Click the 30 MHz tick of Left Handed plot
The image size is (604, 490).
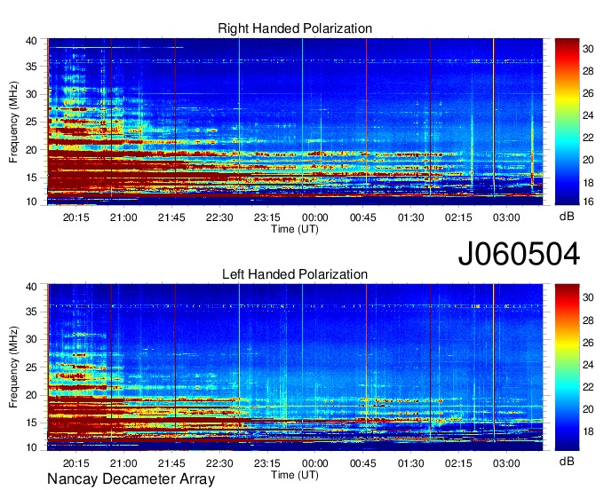(31, 339)
